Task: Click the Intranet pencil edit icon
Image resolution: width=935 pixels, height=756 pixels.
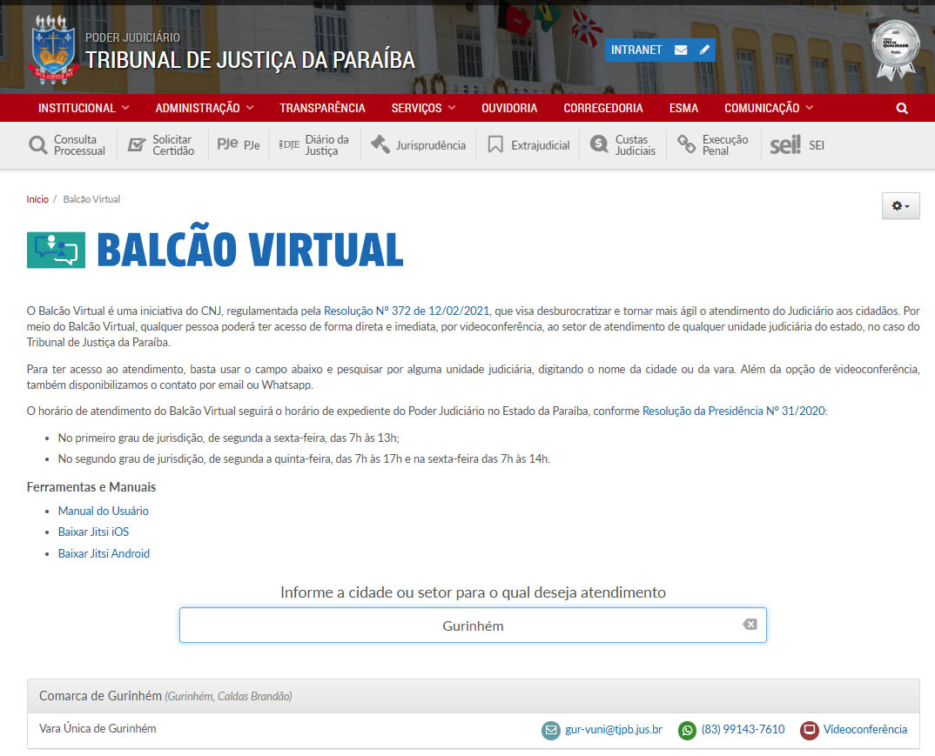Action: click(704, 50)
